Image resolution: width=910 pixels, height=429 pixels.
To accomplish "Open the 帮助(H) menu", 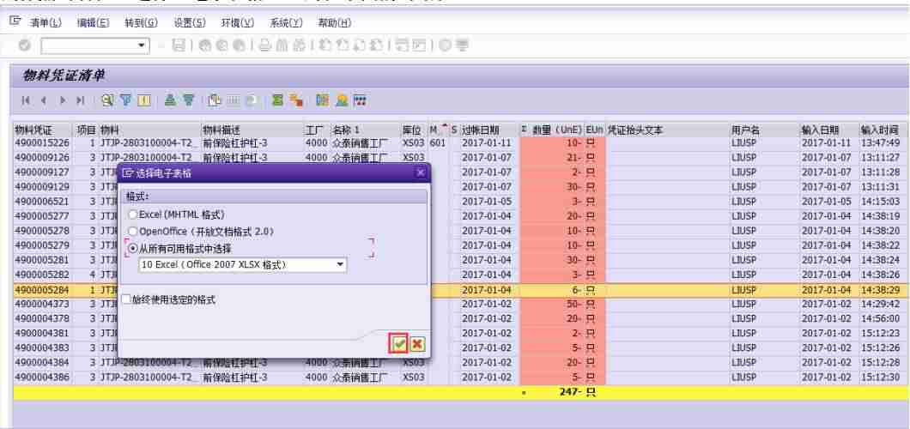I will coord(334,22).
